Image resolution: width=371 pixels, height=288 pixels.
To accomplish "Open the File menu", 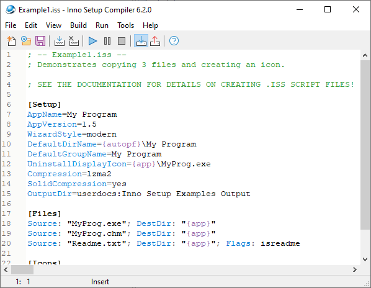I will pos(11,25).
